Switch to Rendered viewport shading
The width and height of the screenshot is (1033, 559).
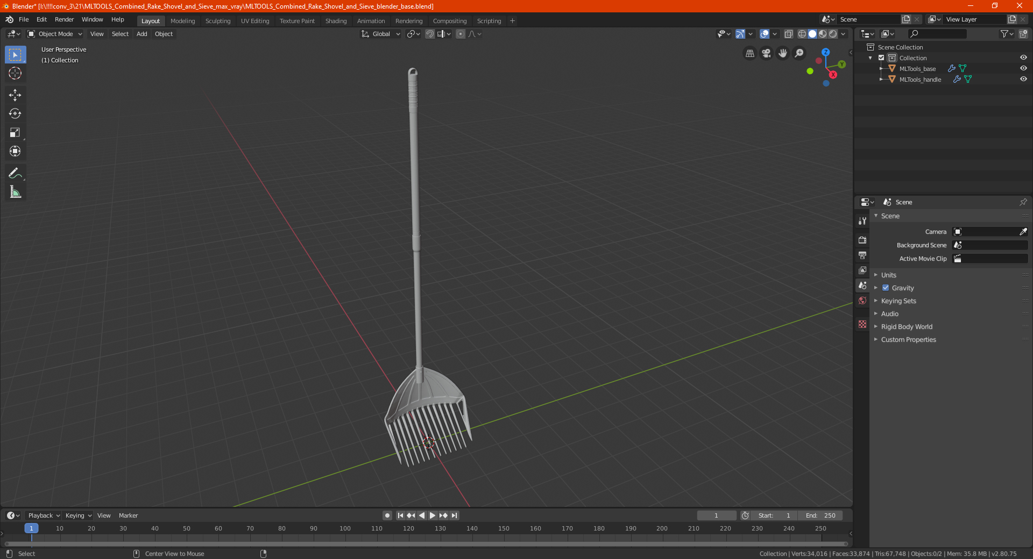point(833,34)
